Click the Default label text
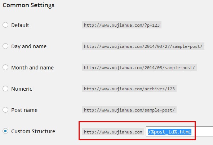This screenshot has width=213, height=145. pyautogui.click(x=20, y=25)
